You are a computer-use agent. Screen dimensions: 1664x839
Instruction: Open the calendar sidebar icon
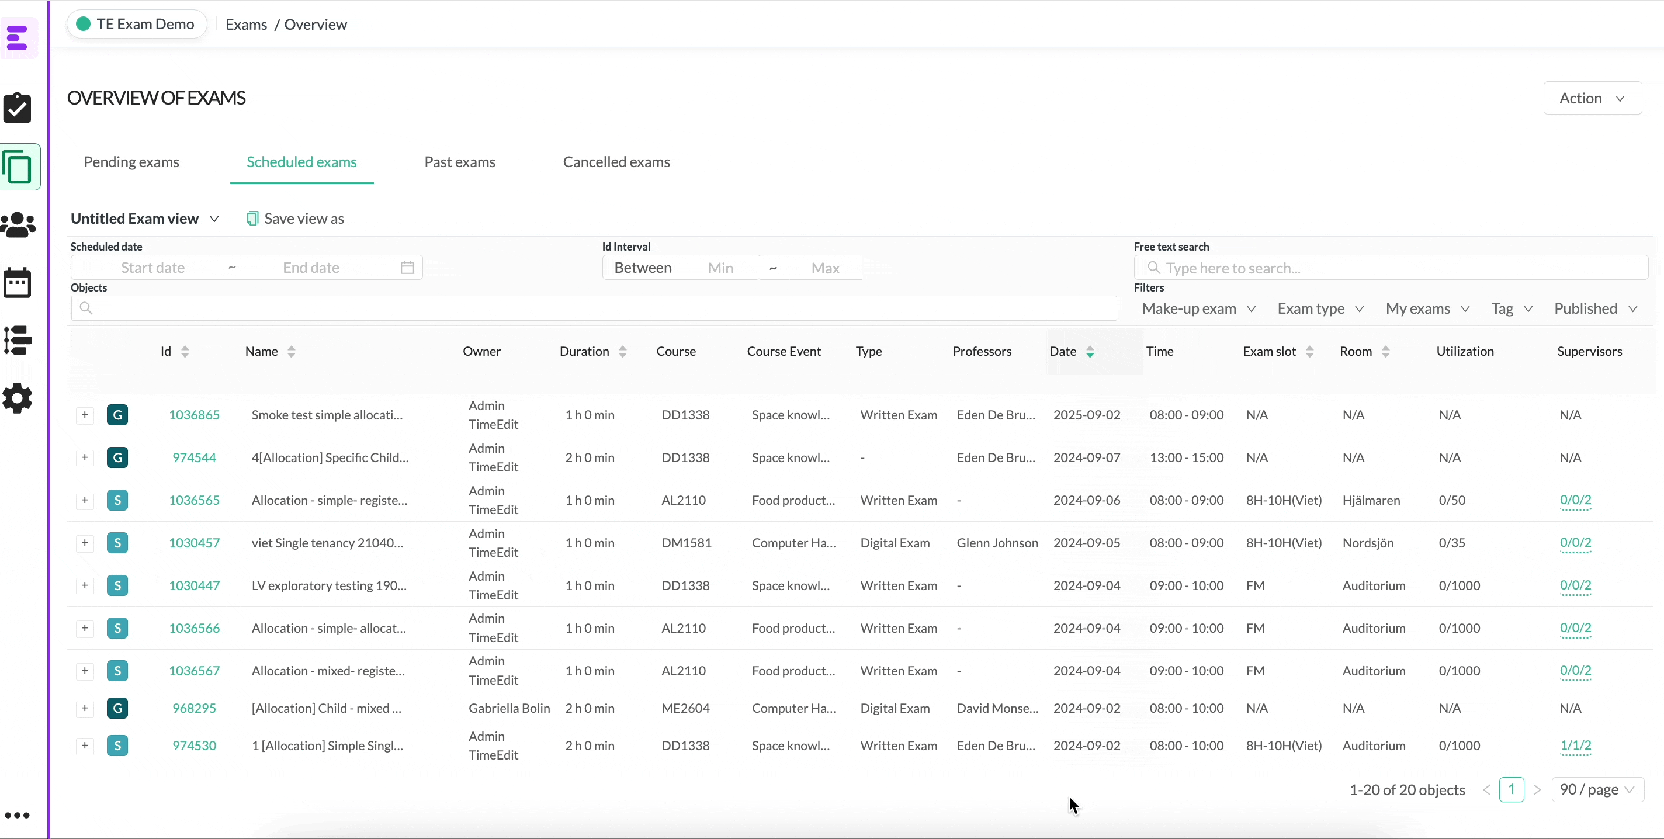[x=18, y=282]
